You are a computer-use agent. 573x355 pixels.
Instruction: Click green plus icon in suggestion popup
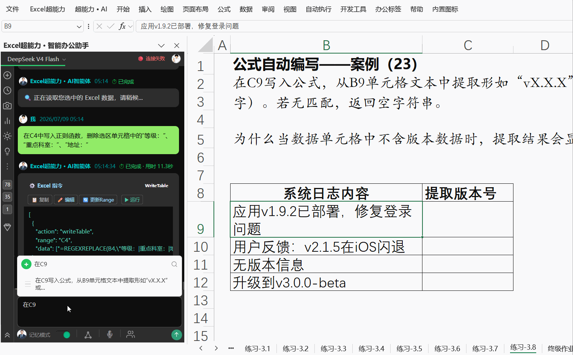(x=26, y=264)
